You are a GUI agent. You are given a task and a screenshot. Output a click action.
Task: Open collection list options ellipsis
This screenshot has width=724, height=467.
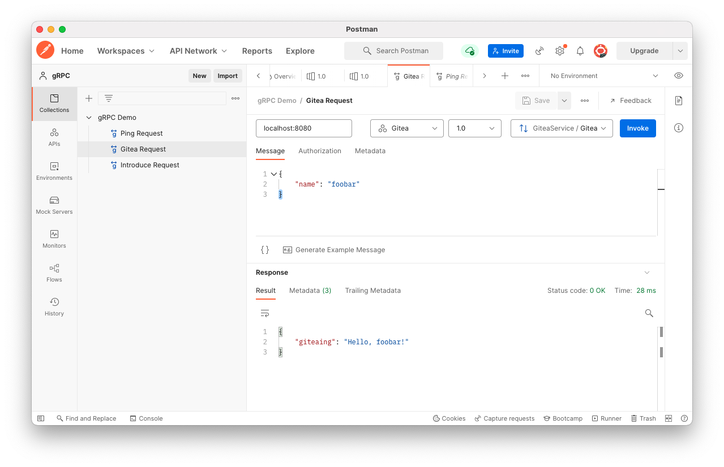235,98
